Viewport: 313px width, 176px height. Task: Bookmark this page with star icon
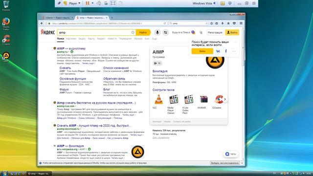[212, 23]
